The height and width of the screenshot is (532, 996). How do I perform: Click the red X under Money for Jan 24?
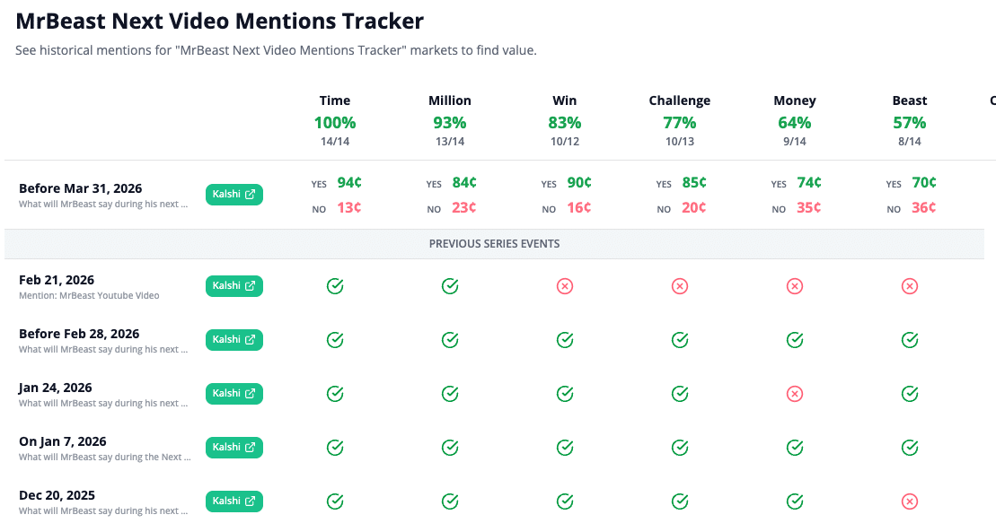point(794,393)
